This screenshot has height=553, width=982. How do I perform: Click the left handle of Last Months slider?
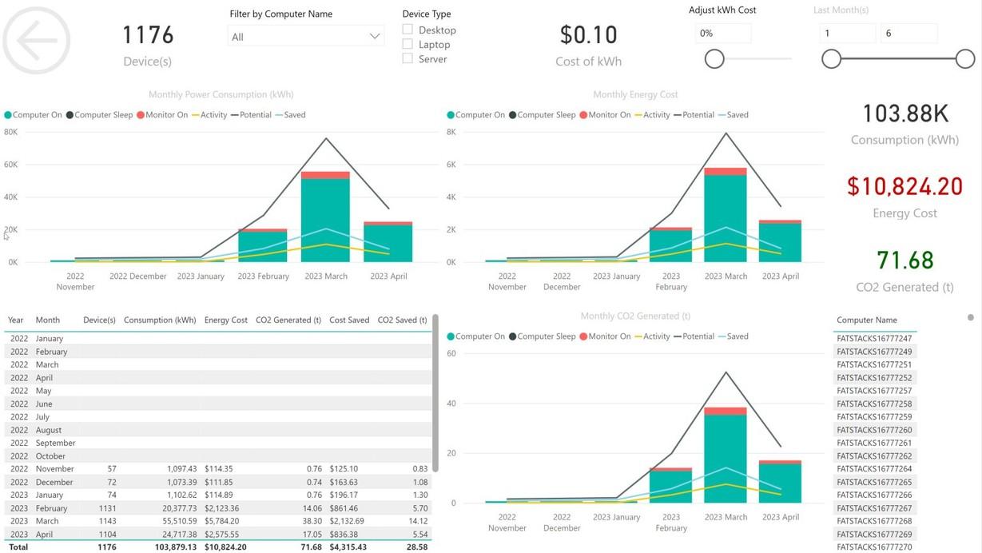coord(832,58)
